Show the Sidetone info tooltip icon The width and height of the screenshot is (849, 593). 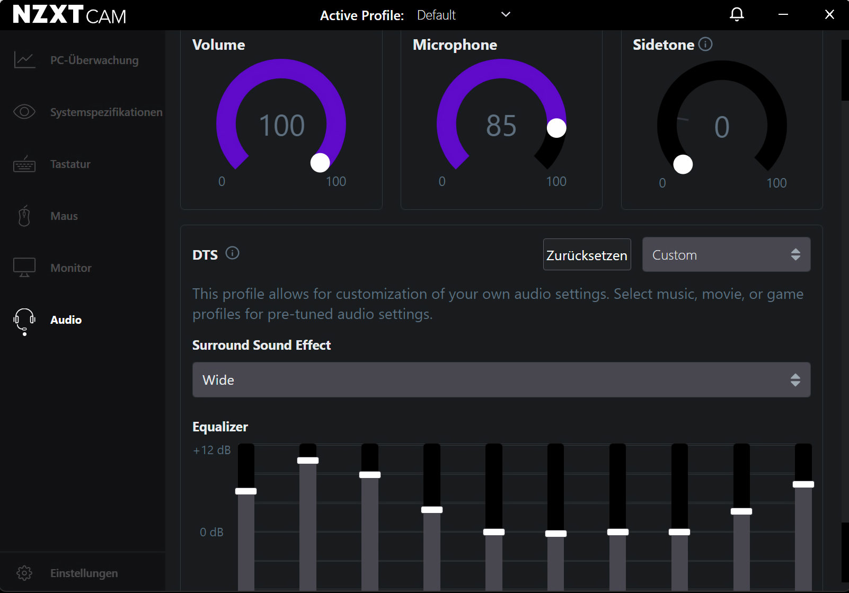705,44
